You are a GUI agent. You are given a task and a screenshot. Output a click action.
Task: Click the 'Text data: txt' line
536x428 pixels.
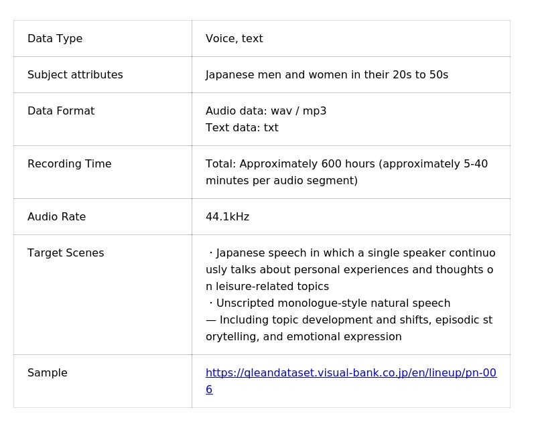[242, 128]
